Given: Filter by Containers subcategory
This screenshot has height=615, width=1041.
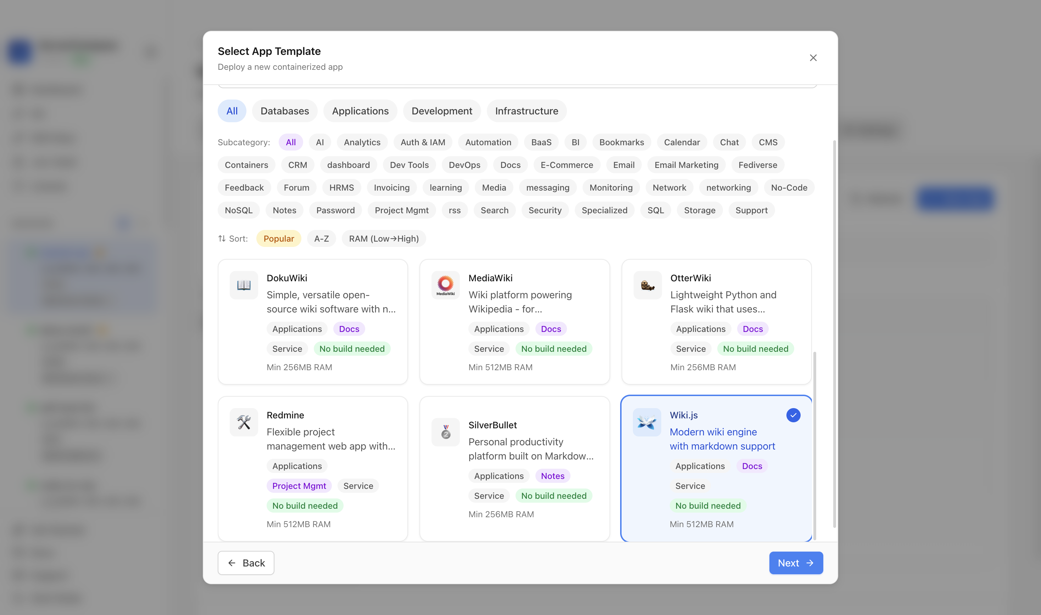Looking at the screenshot, I should coord(246,165).
